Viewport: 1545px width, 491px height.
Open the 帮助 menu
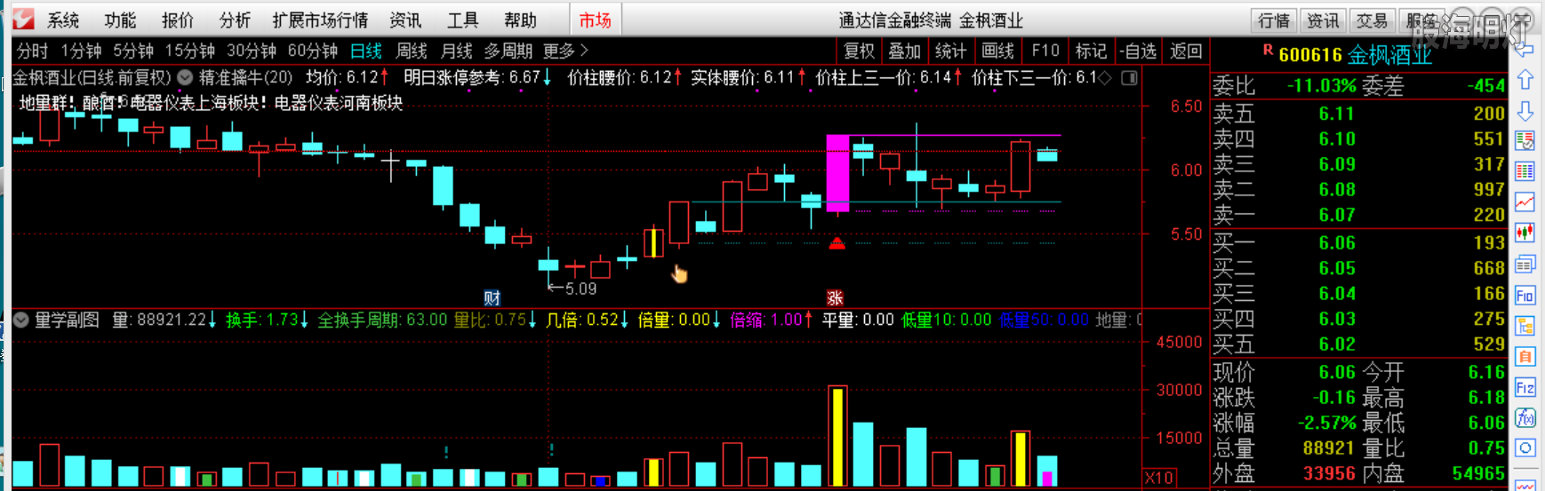point(520,20)
